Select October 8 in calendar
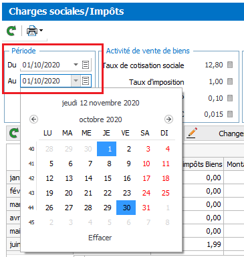244x257 pixels. (x=109, y=164)
